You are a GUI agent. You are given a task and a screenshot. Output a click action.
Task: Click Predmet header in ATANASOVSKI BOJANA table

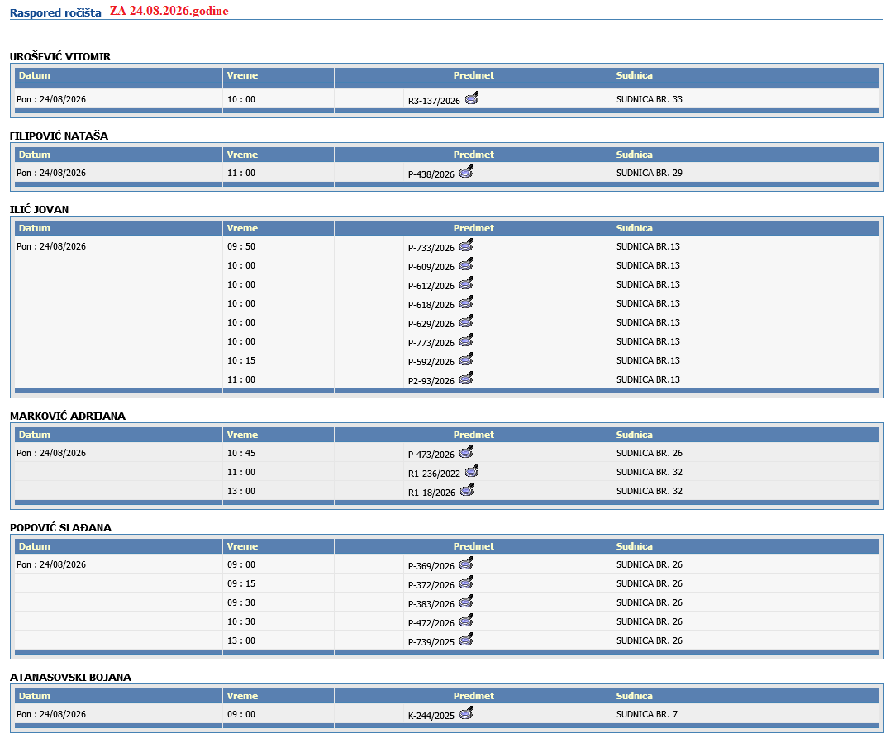[x=474, y=696]
